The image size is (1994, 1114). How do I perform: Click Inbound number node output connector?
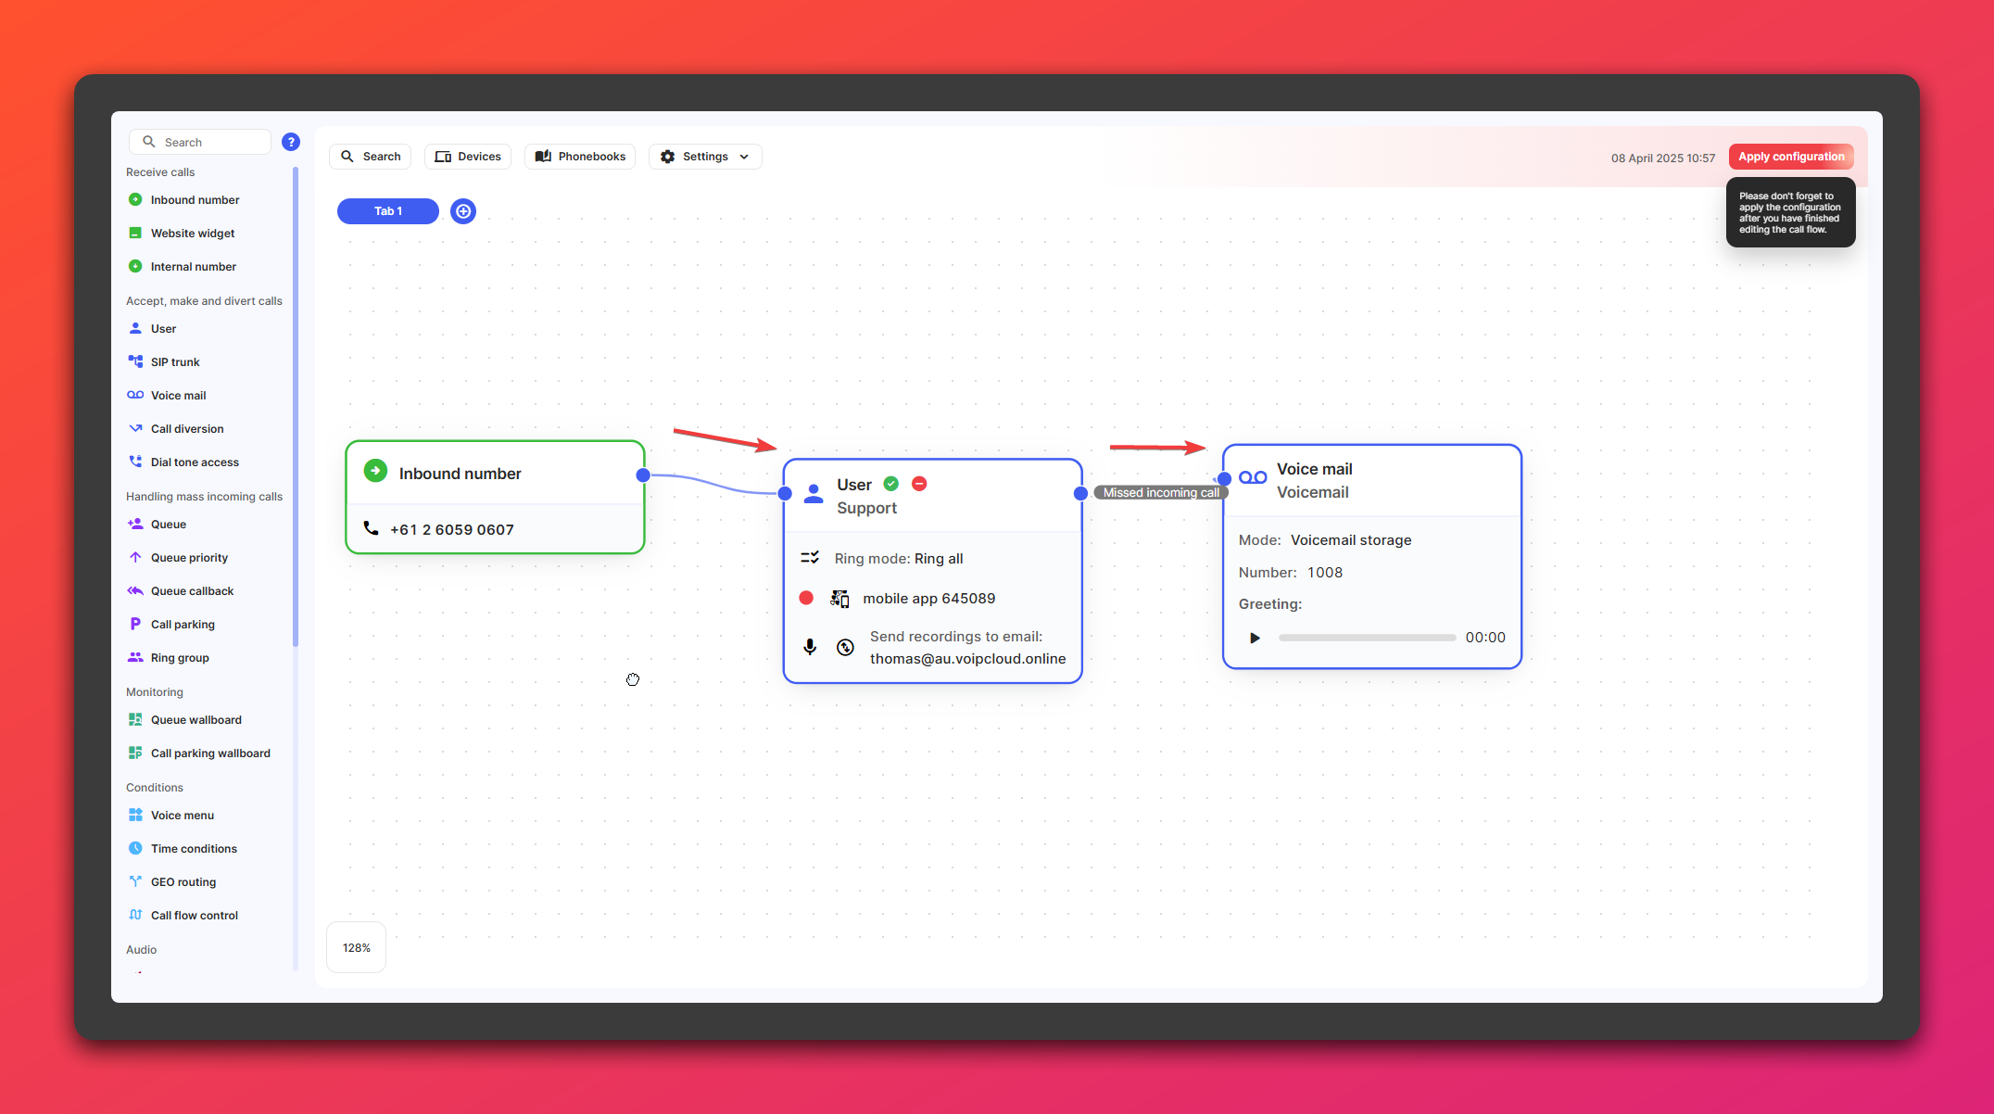pos(643,475)
